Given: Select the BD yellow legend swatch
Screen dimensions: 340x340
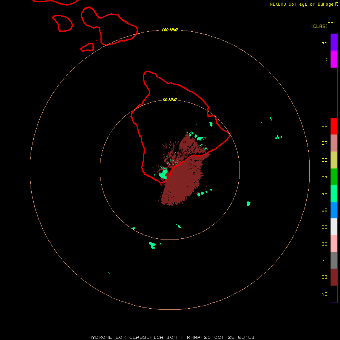Looking at the screenshot, I should pos(334,160).
